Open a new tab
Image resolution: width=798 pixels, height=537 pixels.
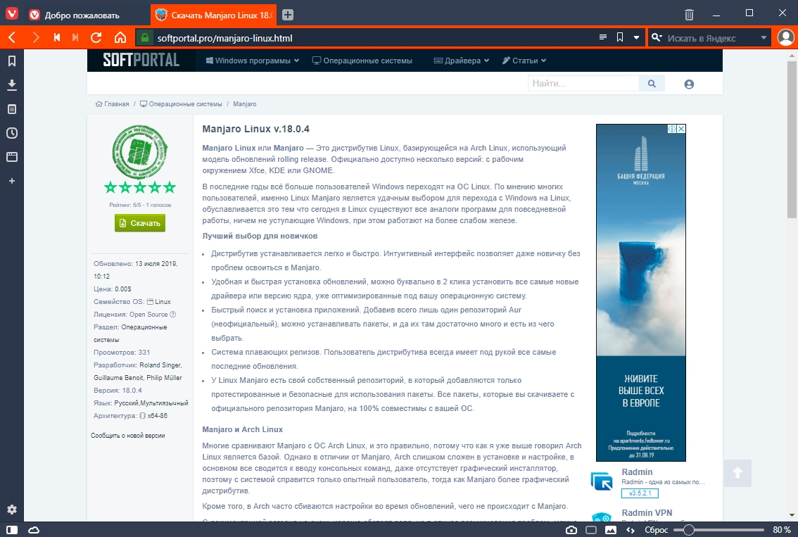[288, 15]
